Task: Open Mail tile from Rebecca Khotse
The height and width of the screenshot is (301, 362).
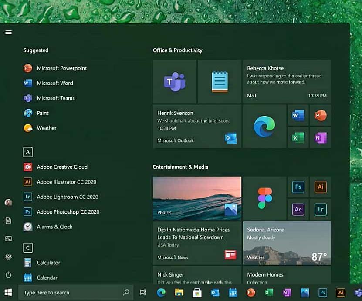Action: click(x=287, y=82)
